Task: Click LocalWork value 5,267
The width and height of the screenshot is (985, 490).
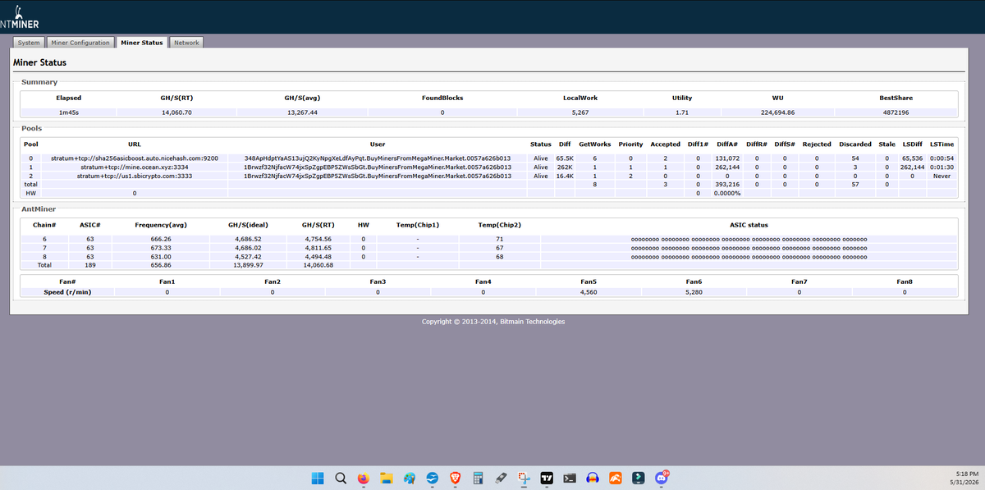Action: pyautogui.click(x=580, y=112)
